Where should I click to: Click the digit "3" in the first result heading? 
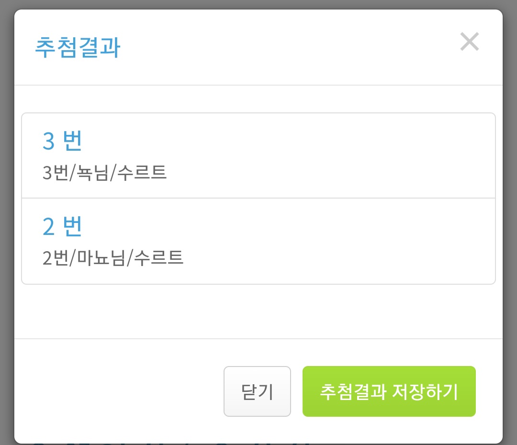pyautogui.click(x=49, y=141)
